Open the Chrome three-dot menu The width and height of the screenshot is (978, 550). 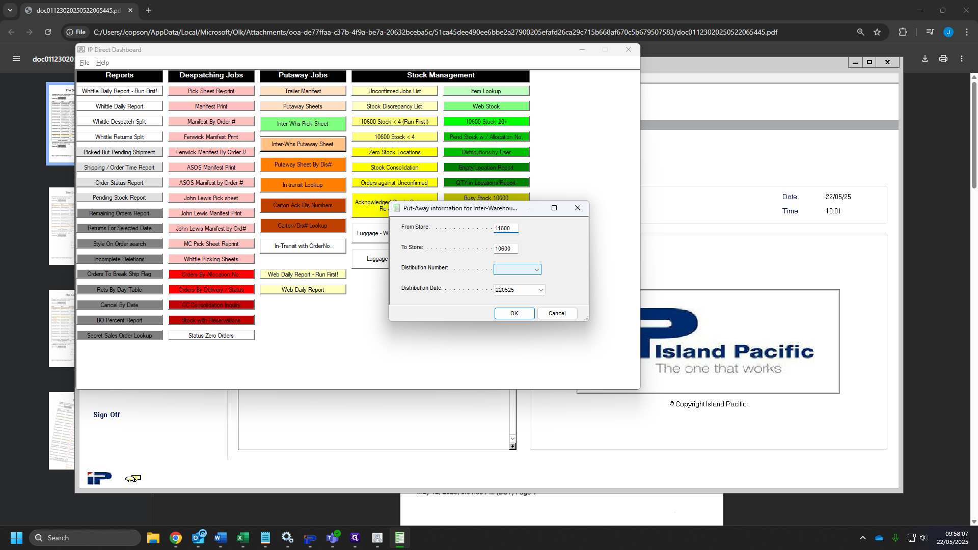pos(967,32)
